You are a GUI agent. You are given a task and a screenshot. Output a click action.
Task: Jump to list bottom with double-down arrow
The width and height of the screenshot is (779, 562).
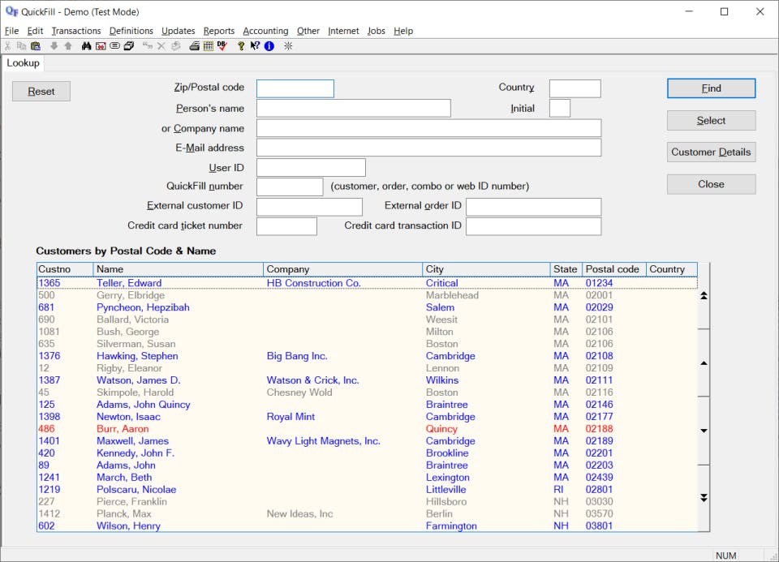pyautogui.click(x=704, y=497)
